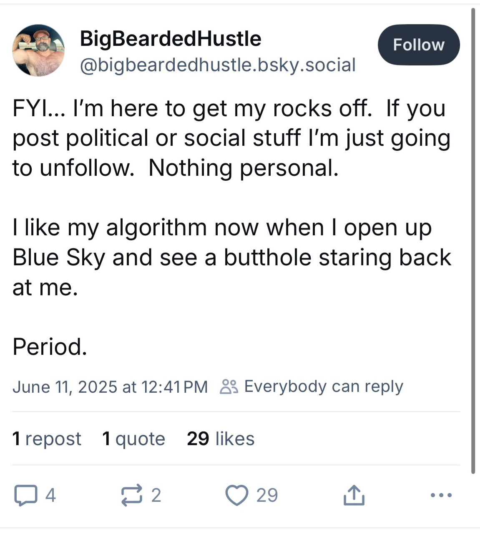Viewport: 480px width, 533px height.
Task: Open the share post icon
Action: [354, 495]
